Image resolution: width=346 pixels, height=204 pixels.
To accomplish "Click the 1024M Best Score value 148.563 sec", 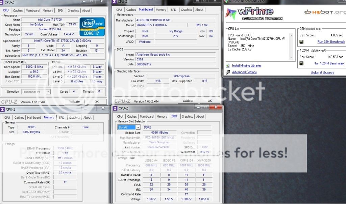I will pyautogui.click(x=335, y=57).
